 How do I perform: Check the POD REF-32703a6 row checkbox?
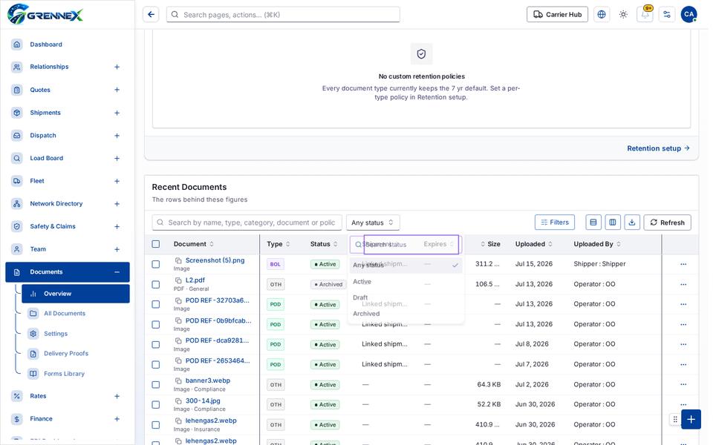click(155, 304)
